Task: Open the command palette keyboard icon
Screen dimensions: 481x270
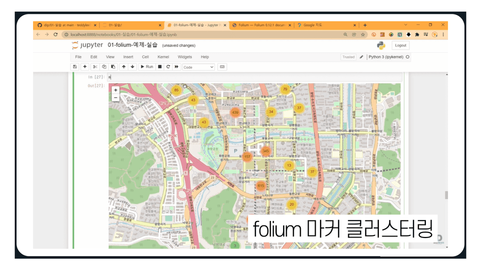Action: (x=222, y=66)
